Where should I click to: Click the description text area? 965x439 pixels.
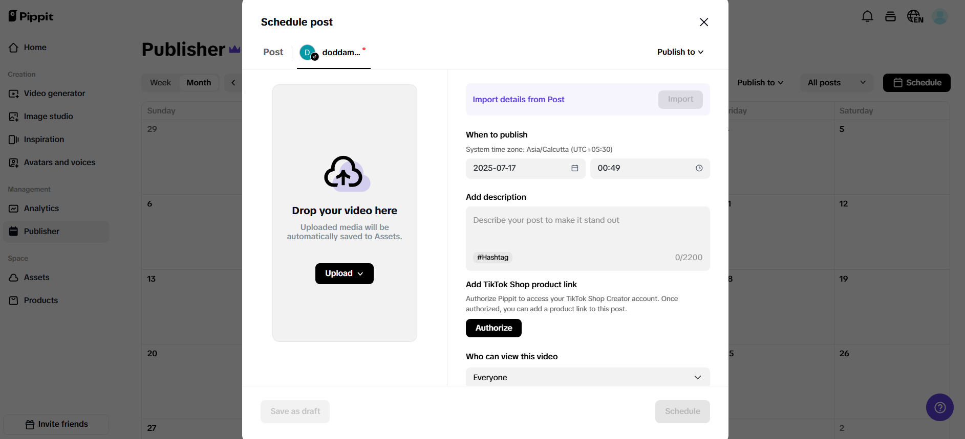[587, 230]
